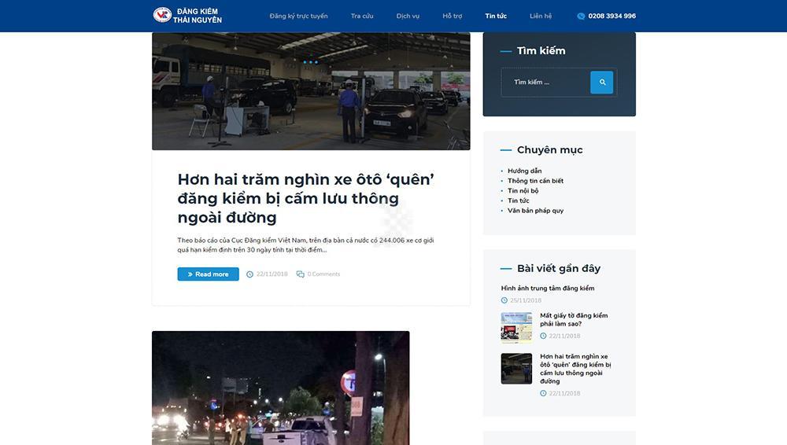The height and width of the screenshot is (445, 787).
Task: Open the Hướng dẫn category
Action: pos(524,171)
